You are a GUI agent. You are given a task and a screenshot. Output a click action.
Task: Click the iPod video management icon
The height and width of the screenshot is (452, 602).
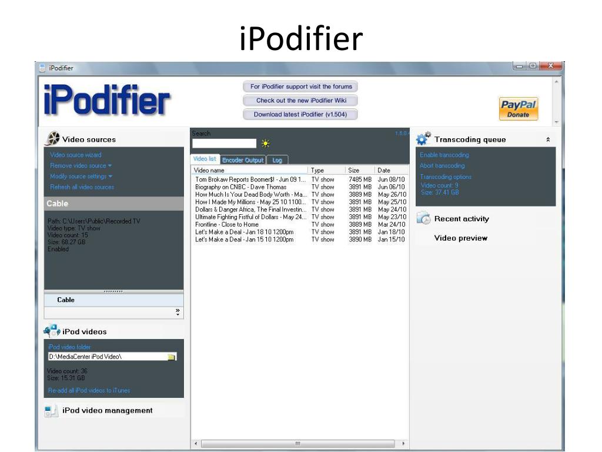51,410
